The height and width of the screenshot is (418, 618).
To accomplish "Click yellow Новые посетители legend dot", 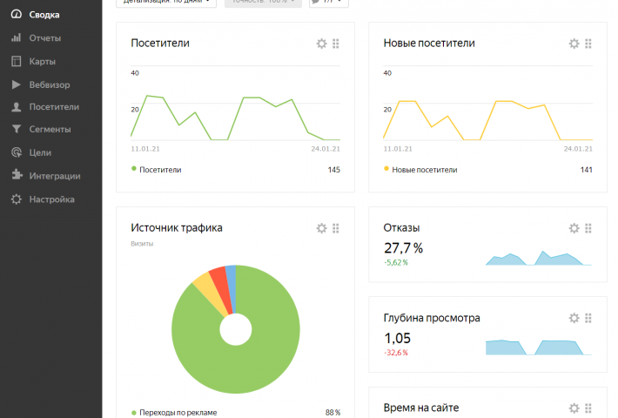I will pos(386,169).
